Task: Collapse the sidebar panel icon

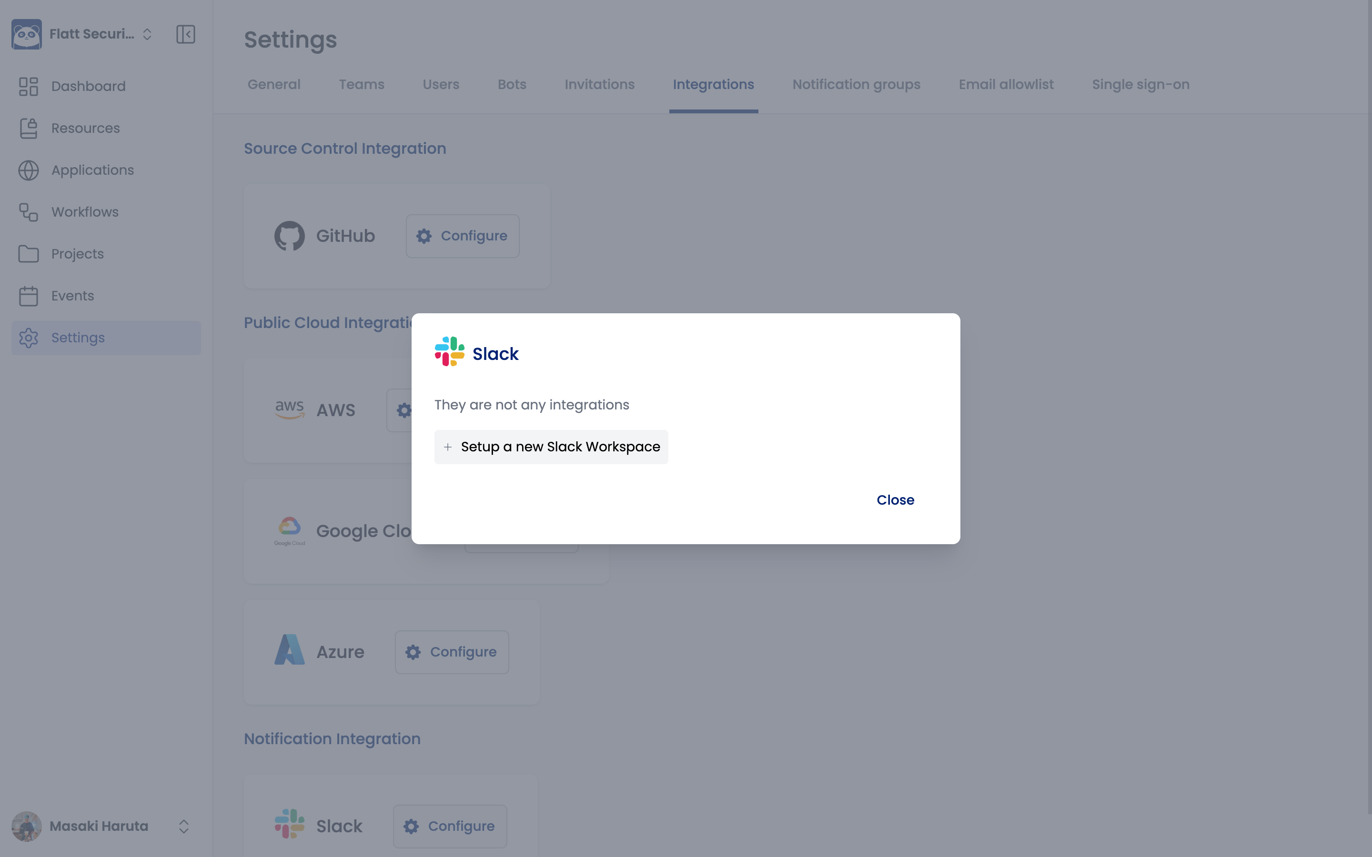Action: pos(185,34)
